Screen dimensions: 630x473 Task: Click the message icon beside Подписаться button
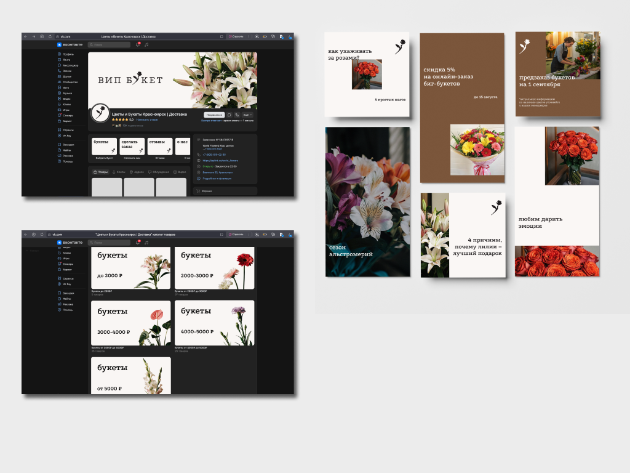pyautogui.click(x=229, y=115)
